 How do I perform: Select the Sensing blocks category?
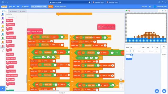(3, 34)
